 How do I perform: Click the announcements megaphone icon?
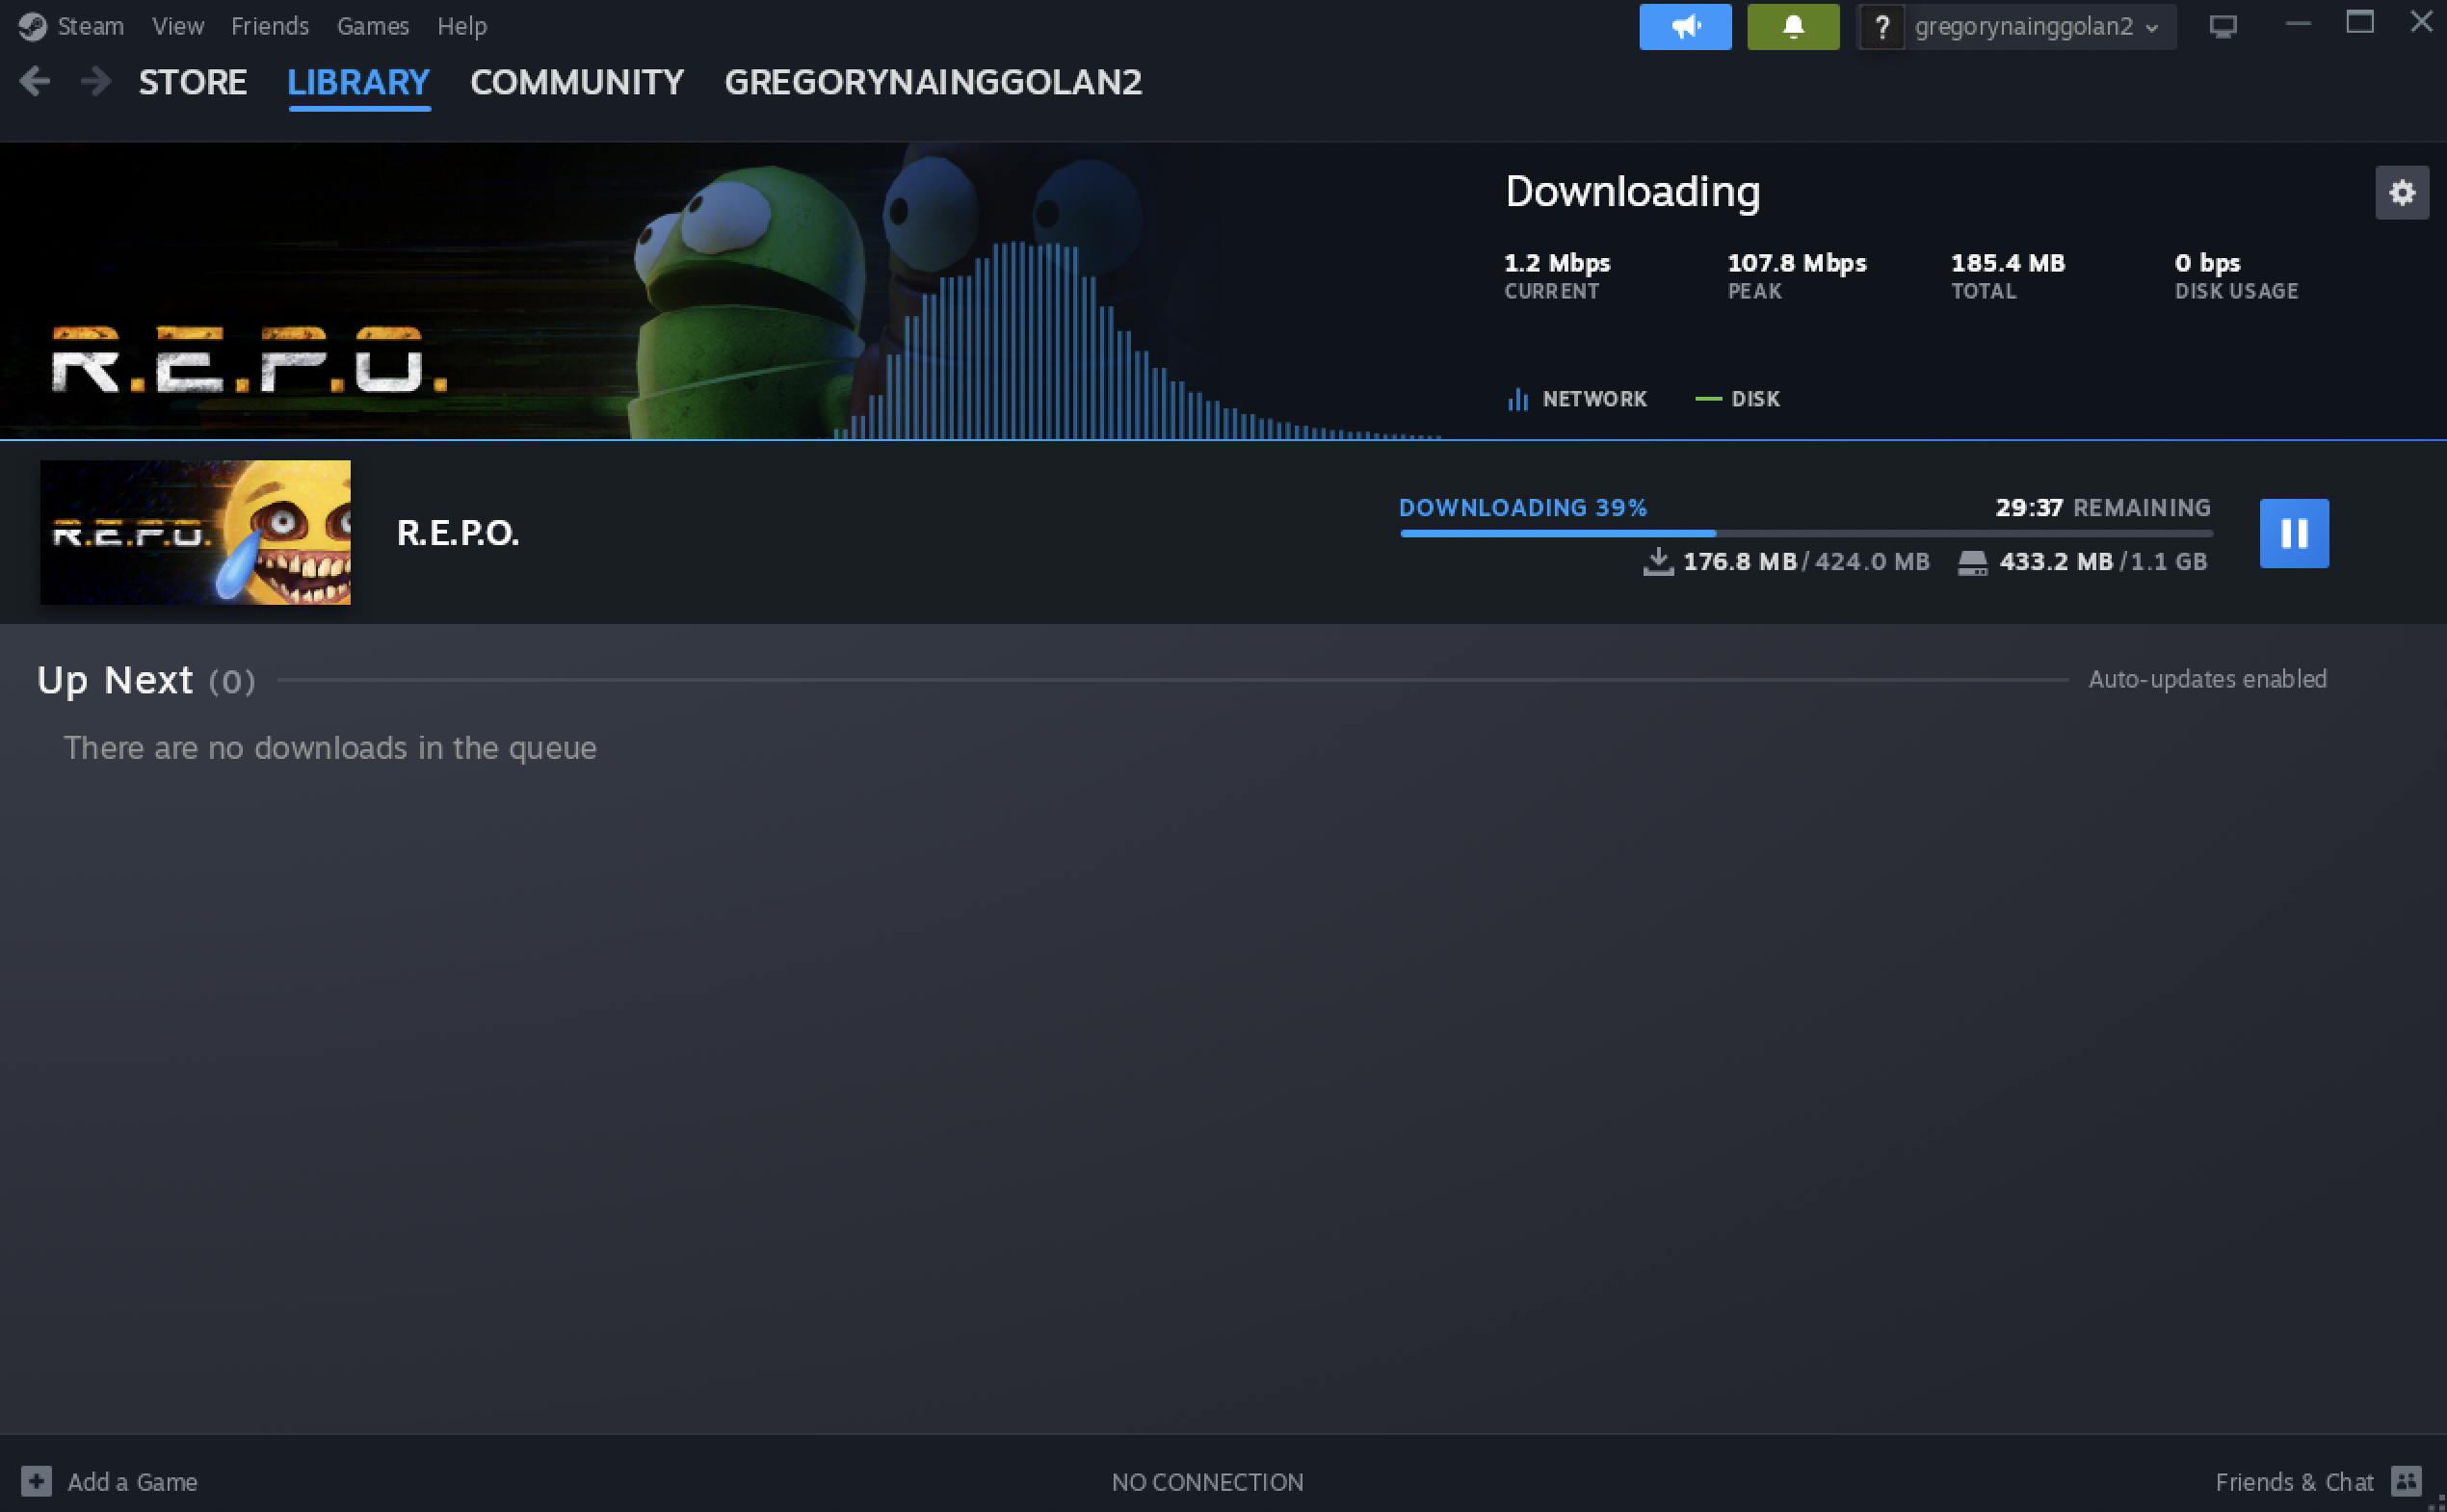tap(1685, 26)
